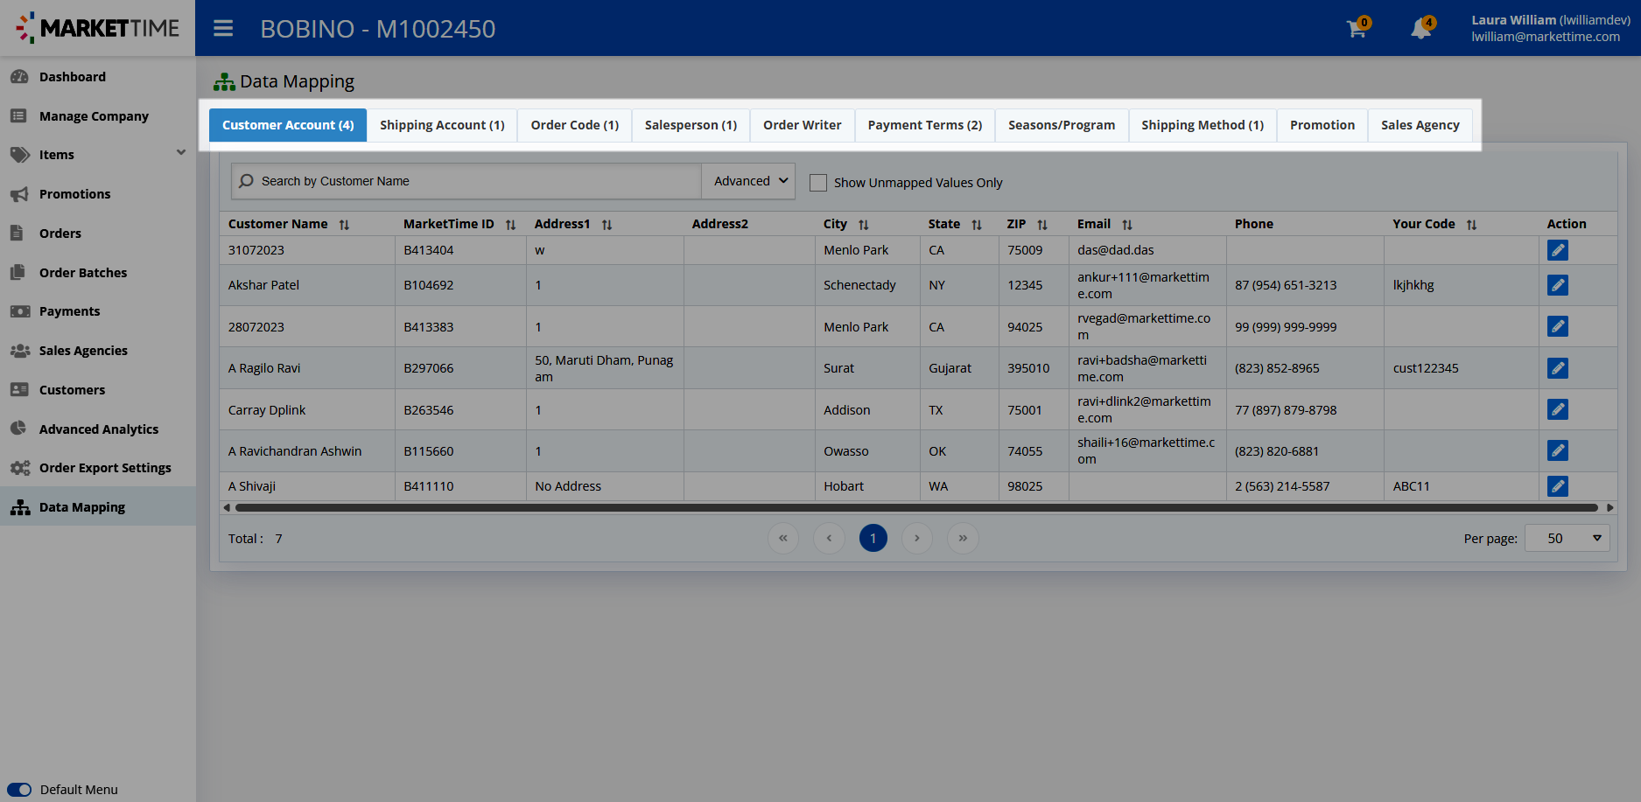Check Show Unmapped Values Only

(x=818, y=183)
